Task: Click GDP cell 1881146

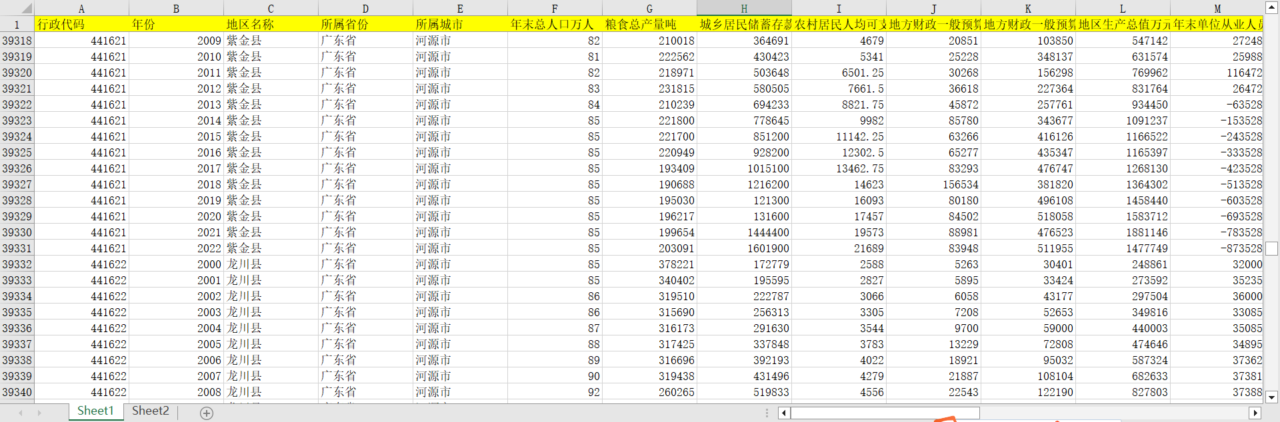Action: point(1123,232)
